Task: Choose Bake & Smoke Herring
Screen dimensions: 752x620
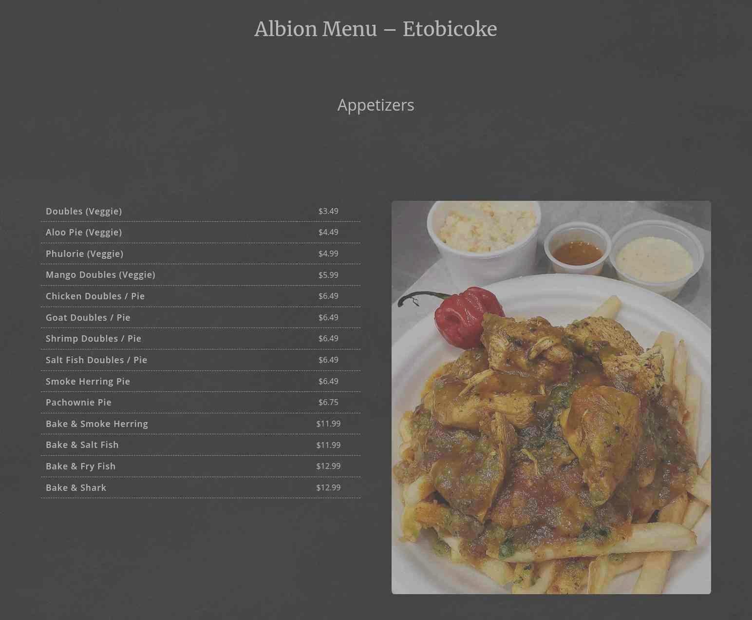Action: [201, 424]
